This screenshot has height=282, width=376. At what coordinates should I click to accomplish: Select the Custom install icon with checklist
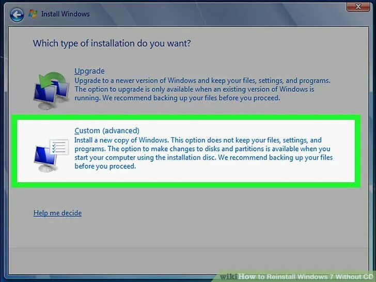[51, 155]
